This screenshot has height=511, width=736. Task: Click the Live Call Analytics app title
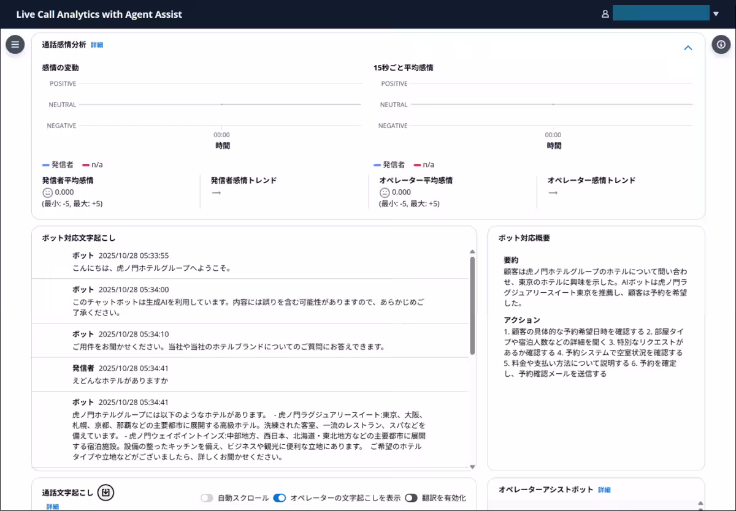(x=99, y=14)
